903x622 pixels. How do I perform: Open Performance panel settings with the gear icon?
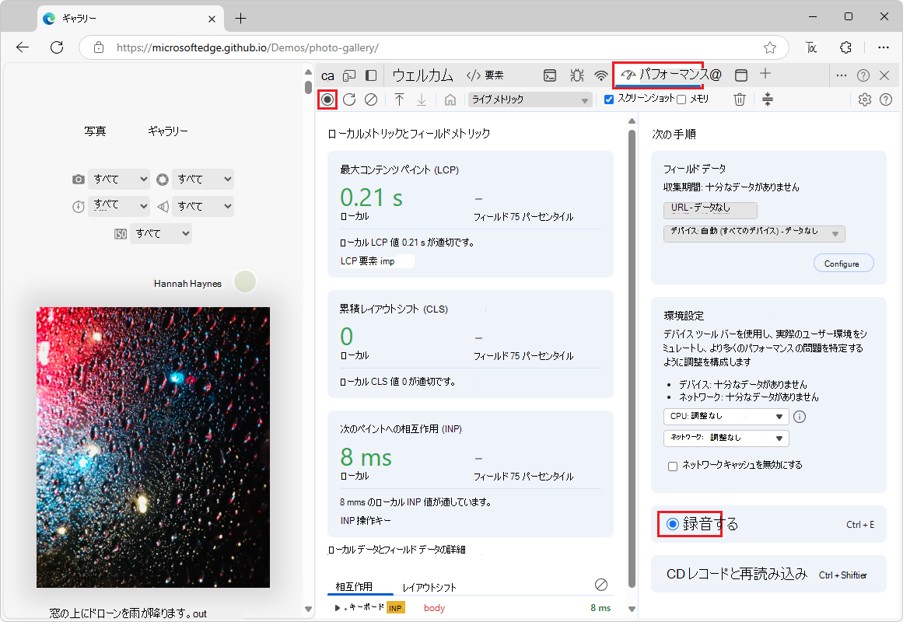865,100
